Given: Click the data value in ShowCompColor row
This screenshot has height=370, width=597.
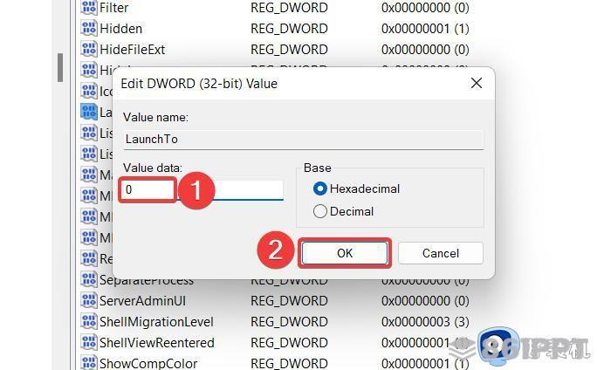Looking at the screenshot, I should coord(425,364).
